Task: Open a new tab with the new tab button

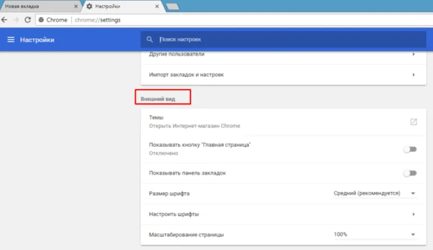Action: [x=173, y=6]
